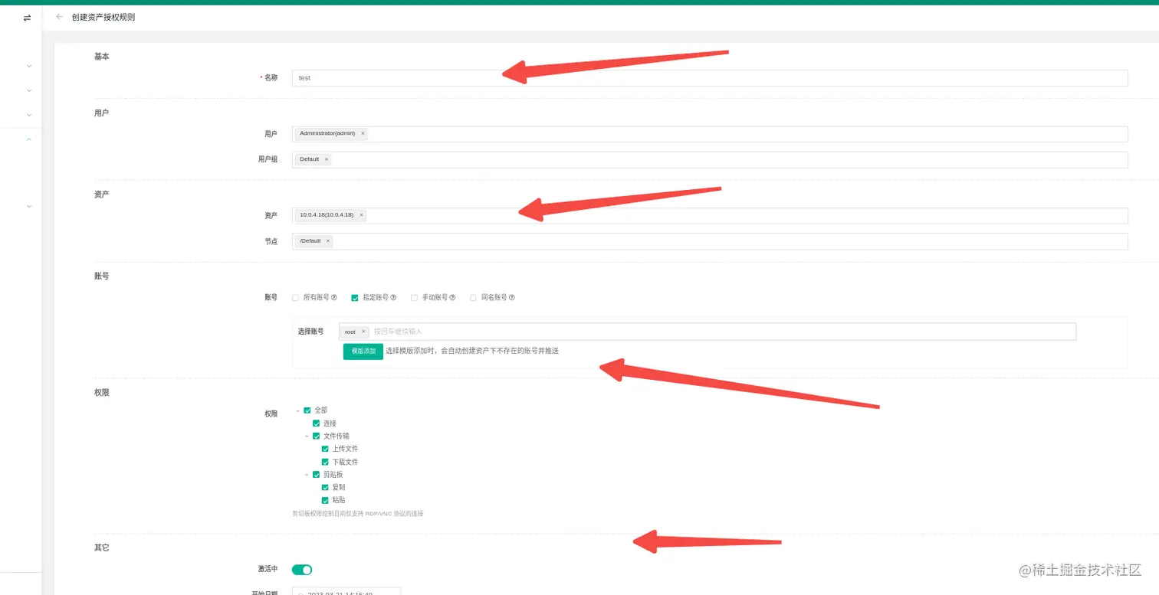
Task: Remove the Default tag from 用户组 field
Action: [x=326, y=159]
